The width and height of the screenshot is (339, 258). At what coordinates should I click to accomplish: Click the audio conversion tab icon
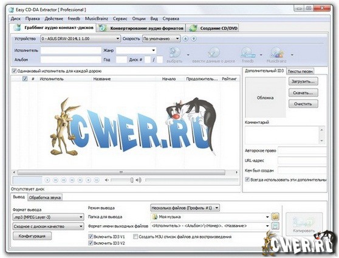(x=103, y=28)
